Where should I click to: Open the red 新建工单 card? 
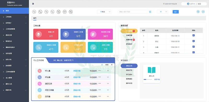46,34
